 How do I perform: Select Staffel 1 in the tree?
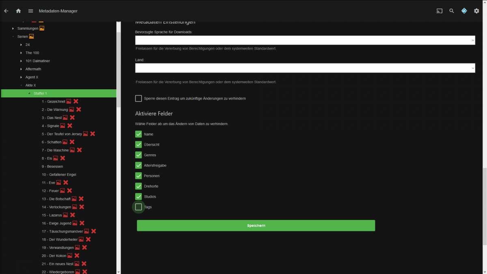tap(40, 93)
